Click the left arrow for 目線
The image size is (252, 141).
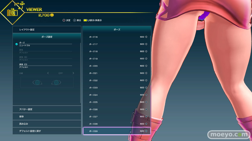[48, 73]
